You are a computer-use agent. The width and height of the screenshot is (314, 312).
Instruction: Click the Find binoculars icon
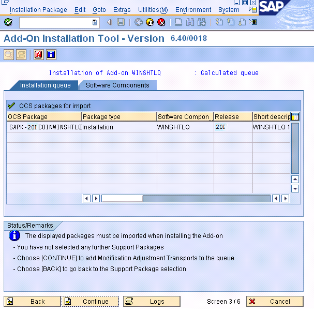tap(190, 22)
